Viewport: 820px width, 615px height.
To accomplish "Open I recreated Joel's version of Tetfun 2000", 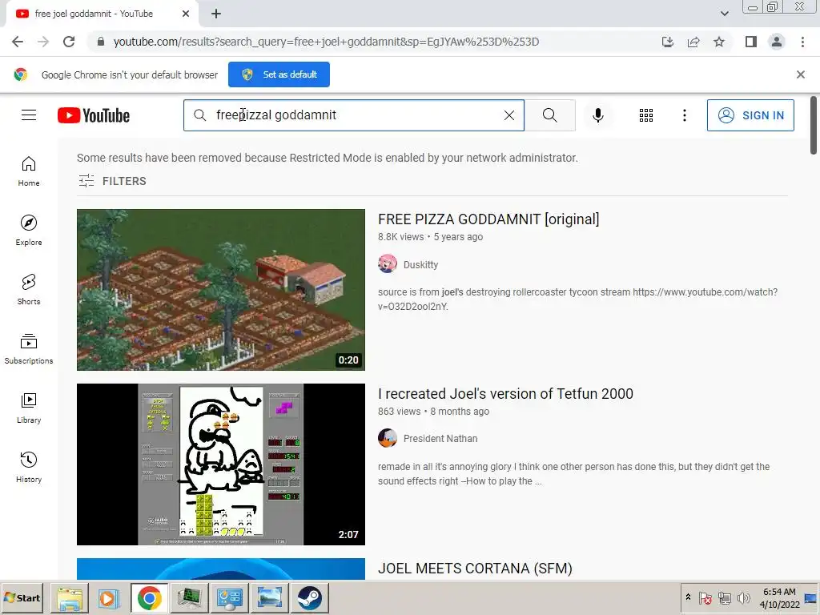I will point(505,394).
